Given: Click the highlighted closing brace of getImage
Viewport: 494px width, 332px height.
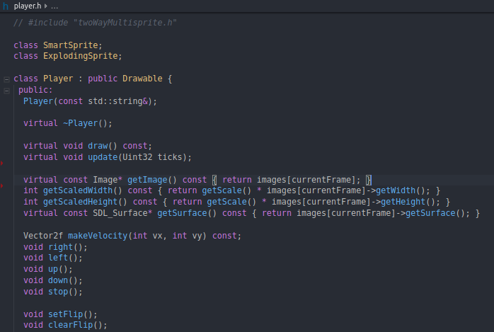Looking at the screenshot, I should (368, 179).
